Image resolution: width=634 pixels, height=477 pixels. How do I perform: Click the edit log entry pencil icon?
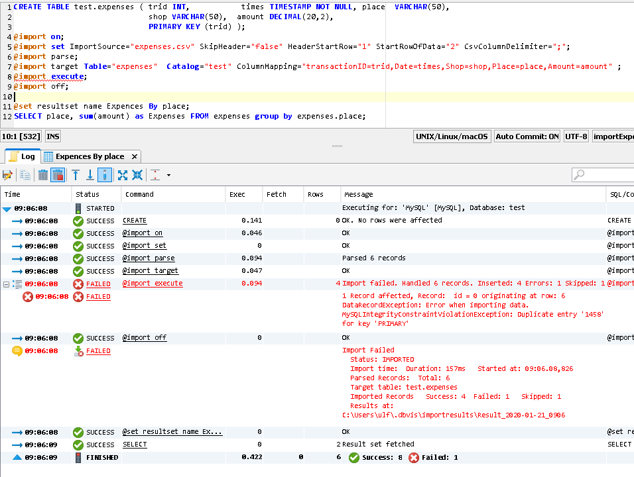point(8,175)
